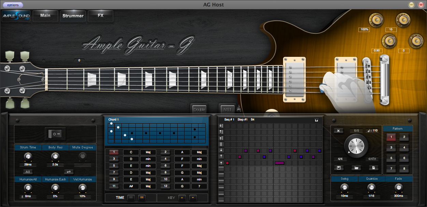Click the floppy disk save pattern icon
427x207 pixels.
(338, 168)
